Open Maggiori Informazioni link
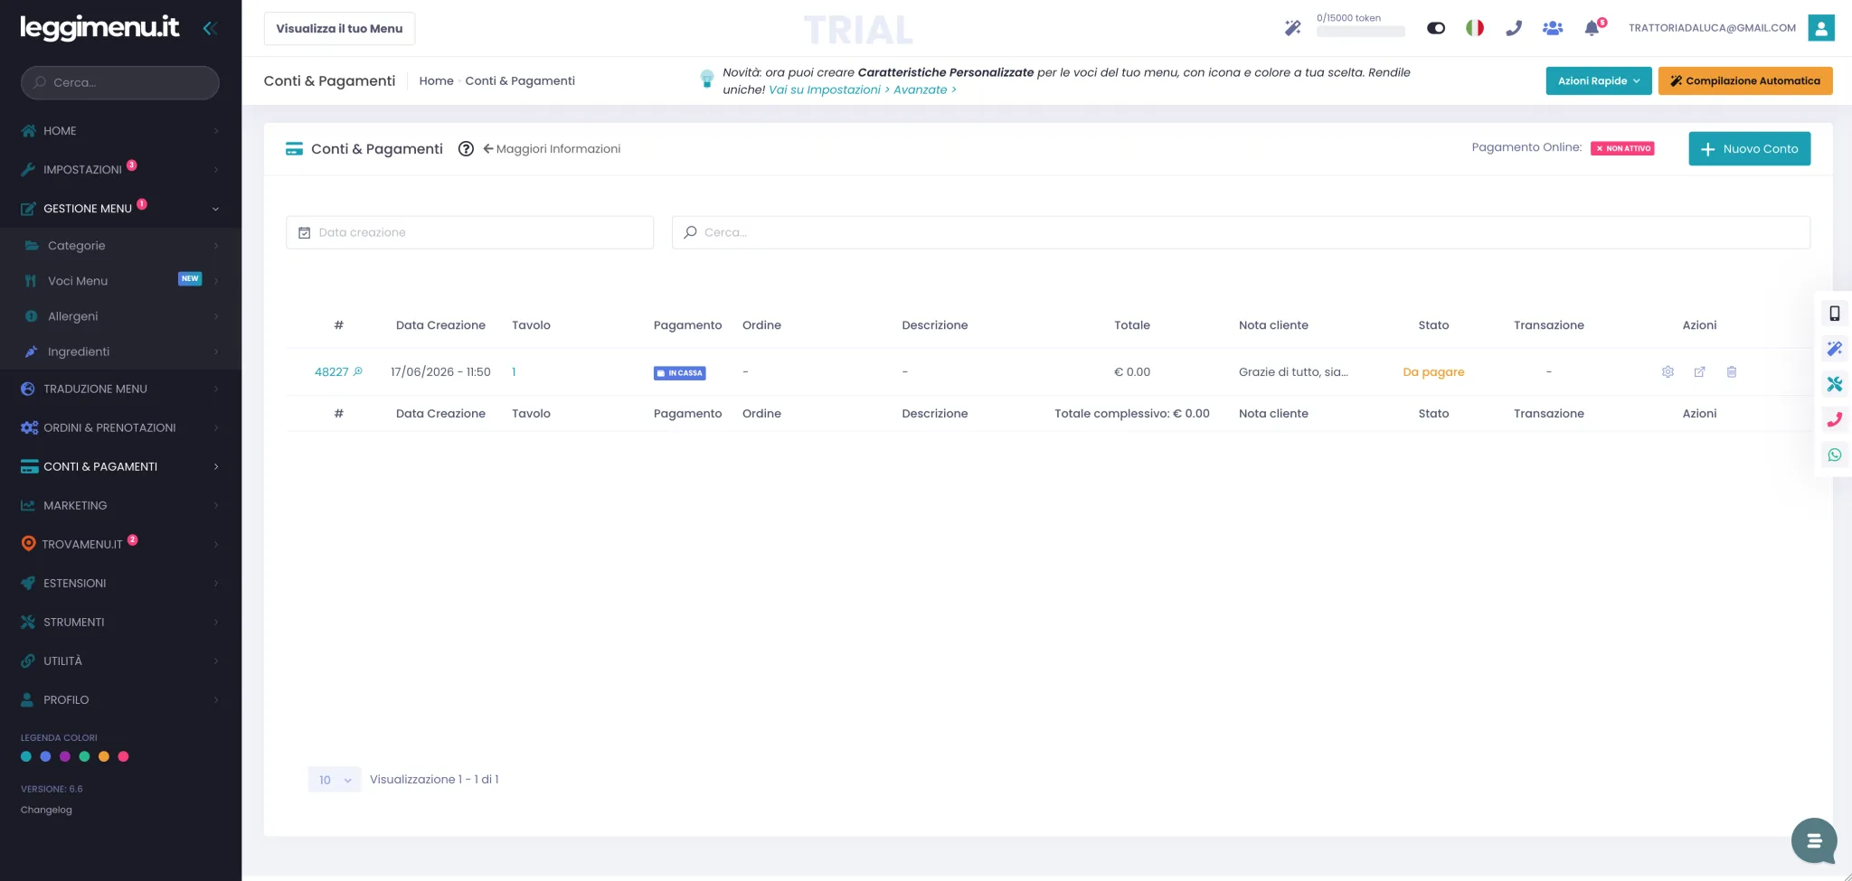The image size is (1852, 881). tap(552, 149)
